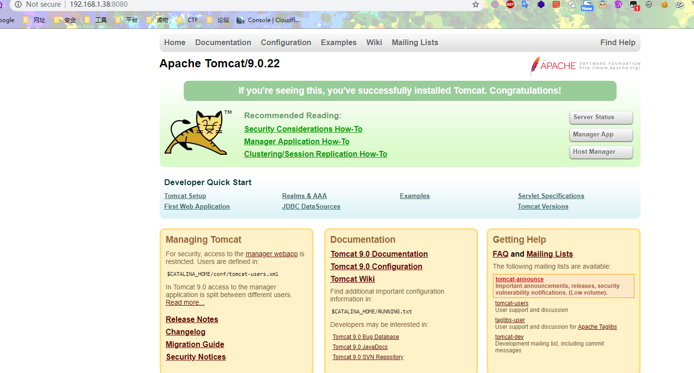Open the First Web Application link
The height and width of the screenshot is (373, 694).
tap(197, 207)
